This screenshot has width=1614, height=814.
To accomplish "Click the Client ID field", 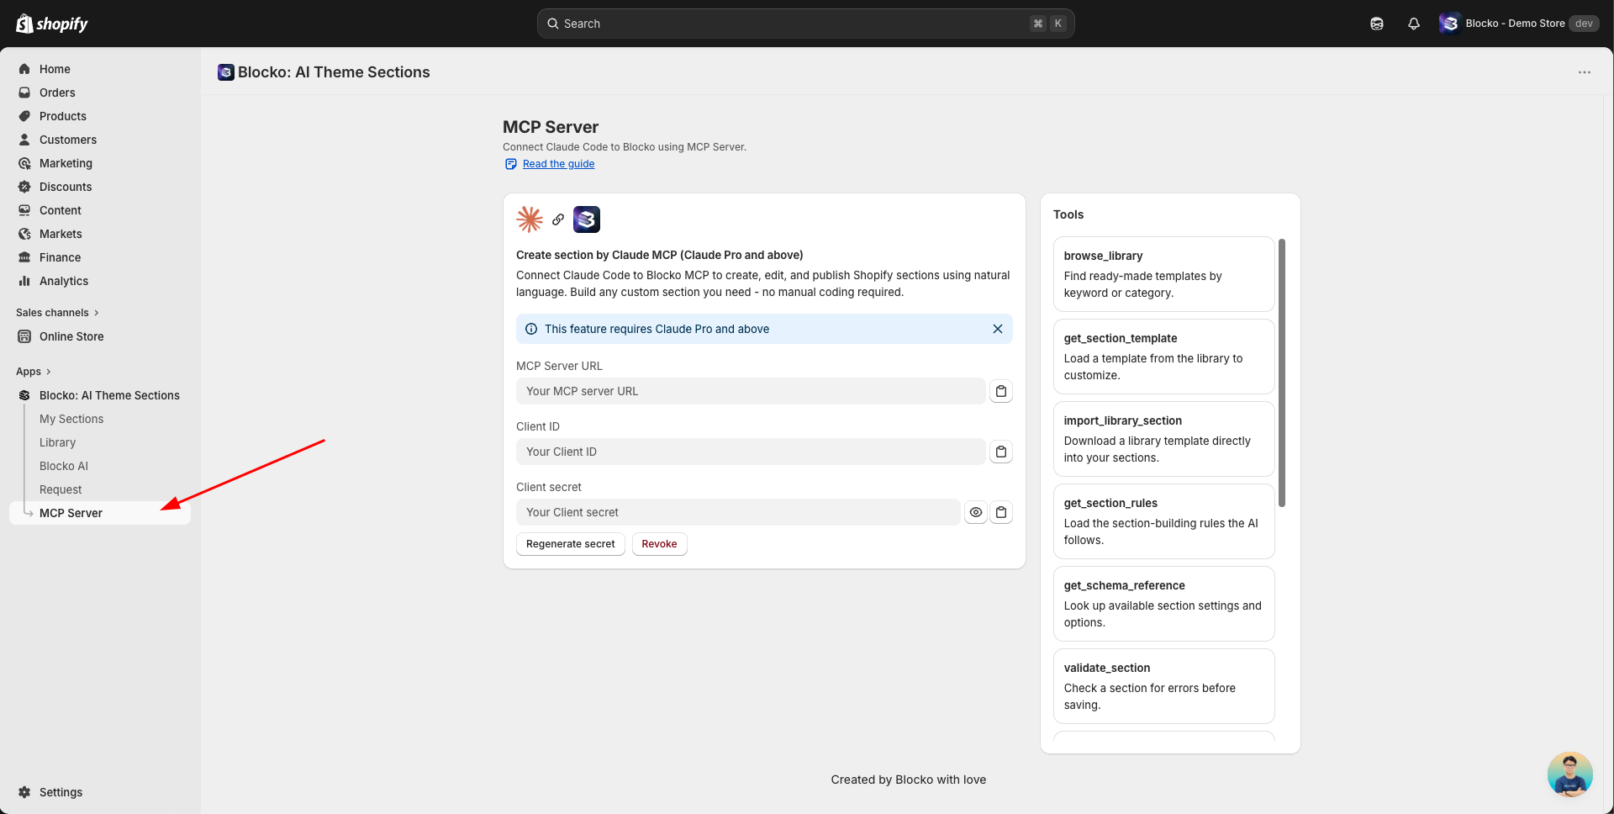I will (x=751, y=452).
